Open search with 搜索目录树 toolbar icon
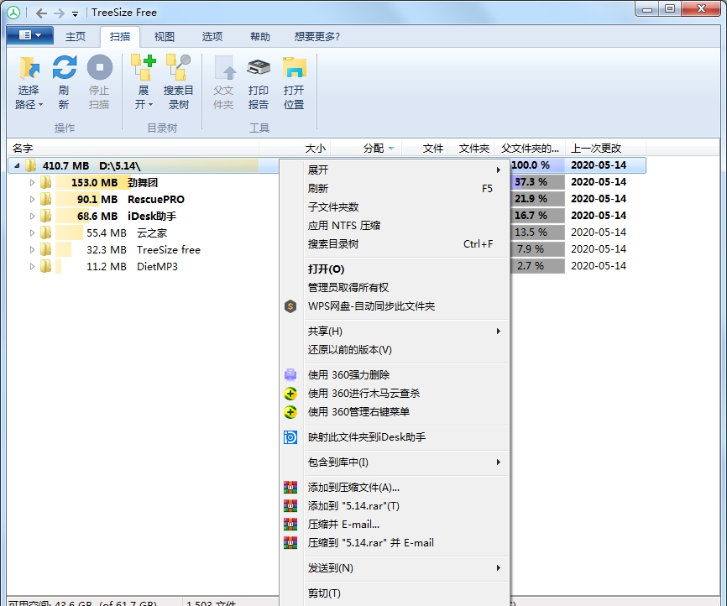This screenshot has width=727, height=606. [x=179, y=81]
